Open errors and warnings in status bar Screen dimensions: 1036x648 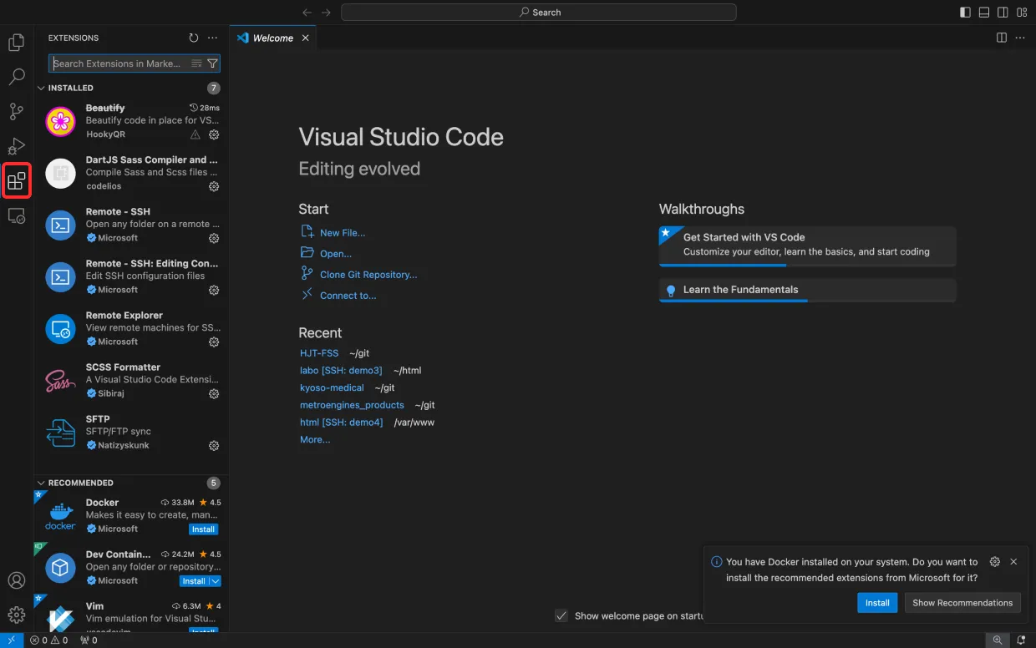click(48, 640)
